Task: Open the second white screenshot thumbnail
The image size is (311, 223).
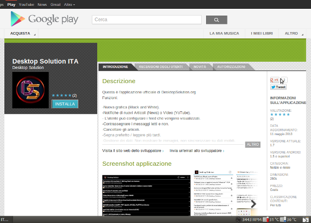Action: pos(213,193)
